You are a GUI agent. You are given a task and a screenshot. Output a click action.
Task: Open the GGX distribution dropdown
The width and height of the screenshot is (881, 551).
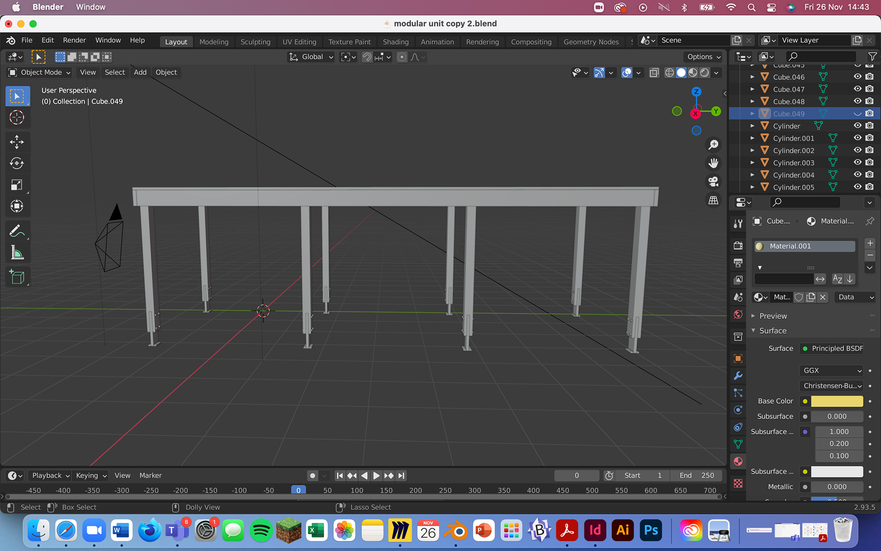831,371
